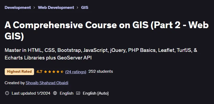Open the (24 ratings) link
The width and height of the screenshot is (214, 104).
coord(76,72)
